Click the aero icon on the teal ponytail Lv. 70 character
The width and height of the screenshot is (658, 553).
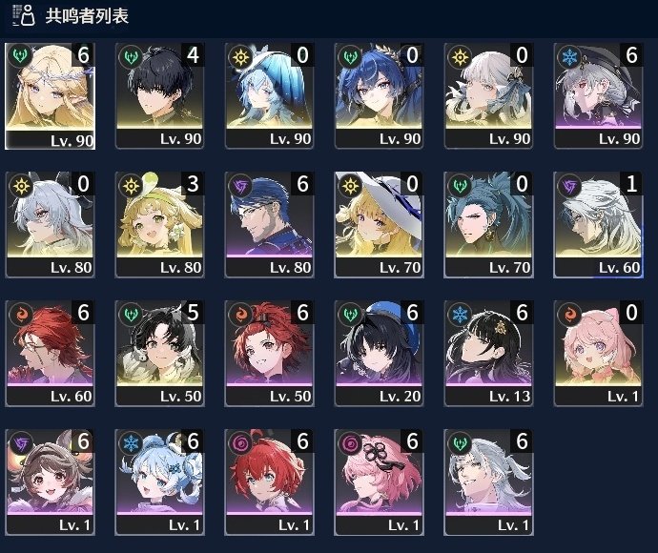click(460, 186)
